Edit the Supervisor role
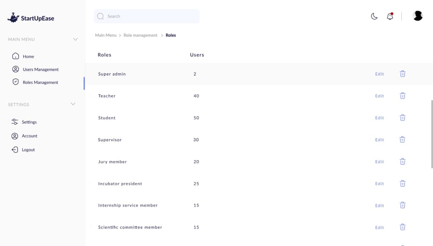This screenshot has height=246, width=433. click(379, 140)
